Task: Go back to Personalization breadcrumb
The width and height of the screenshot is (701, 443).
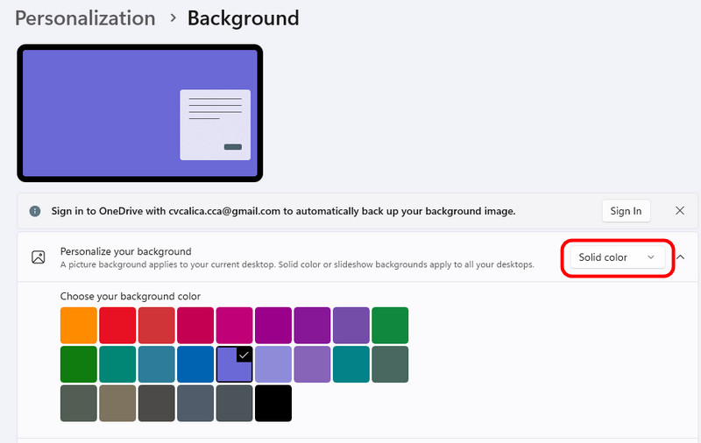Action: [x=85, y=18]
